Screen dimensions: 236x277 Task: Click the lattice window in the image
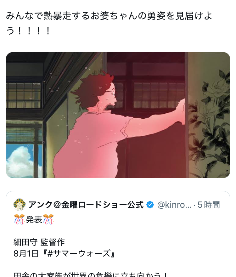(24, 95)
